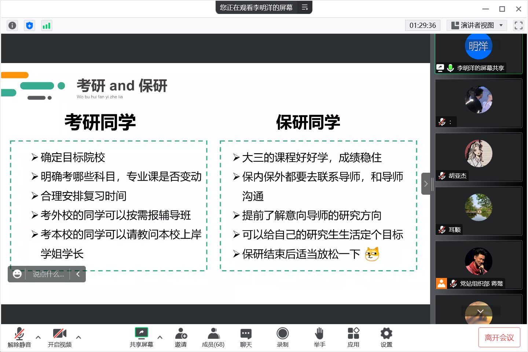528x352 pixels.
Task: Open the Members (成员) list
Action: pos(213,337)
